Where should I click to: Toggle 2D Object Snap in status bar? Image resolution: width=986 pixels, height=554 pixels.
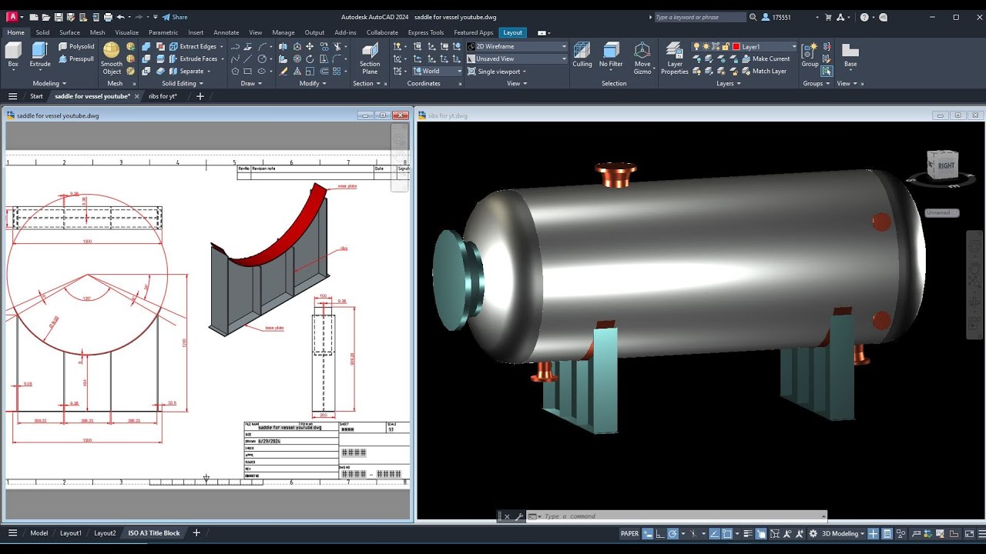727,533
